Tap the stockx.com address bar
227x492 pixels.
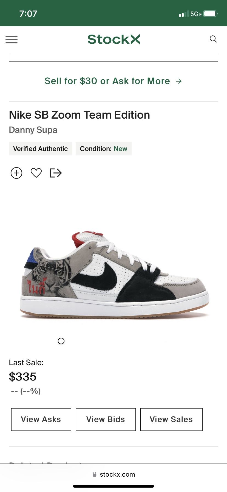[113, 474]
